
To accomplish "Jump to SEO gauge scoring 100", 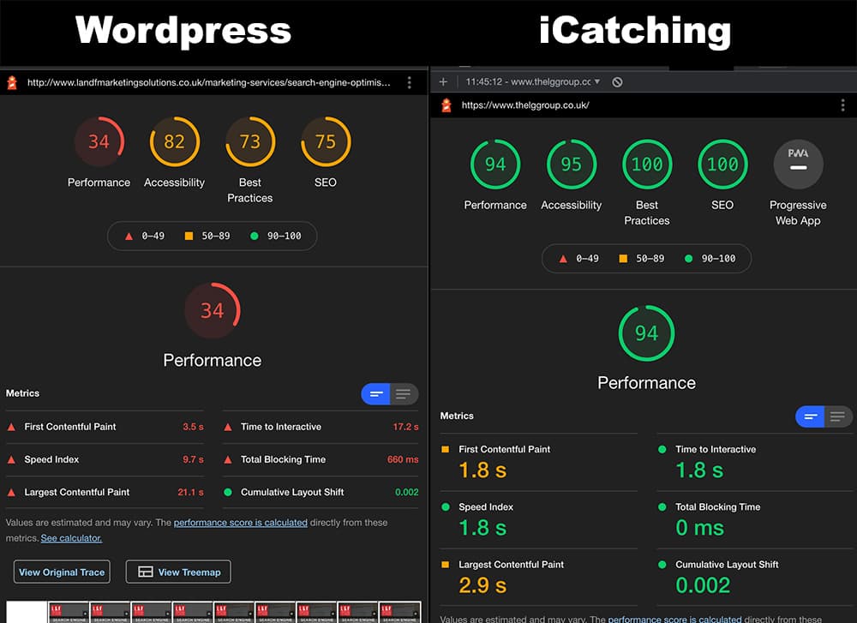I will (722, 175).
